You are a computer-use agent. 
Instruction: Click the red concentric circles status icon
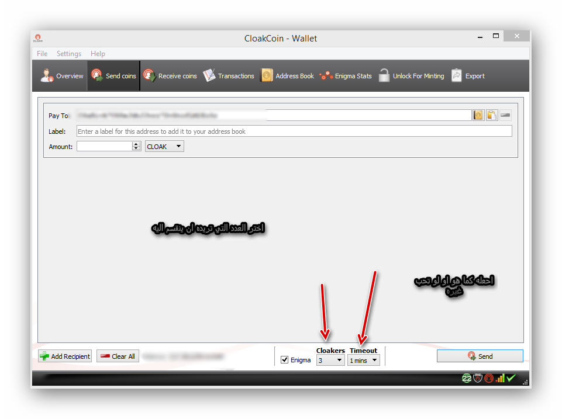click(x=488, y=378)
